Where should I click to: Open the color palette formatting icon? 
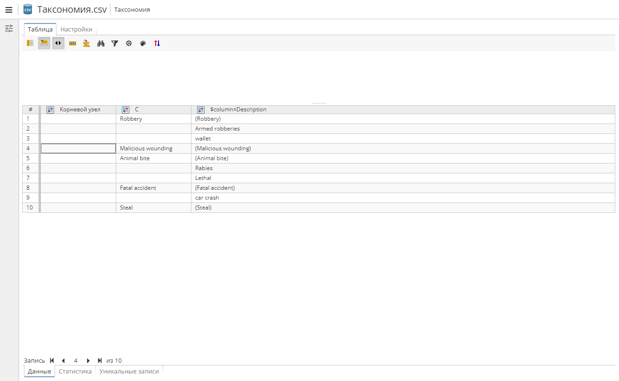pyautogui.click(x=143, y=43)
